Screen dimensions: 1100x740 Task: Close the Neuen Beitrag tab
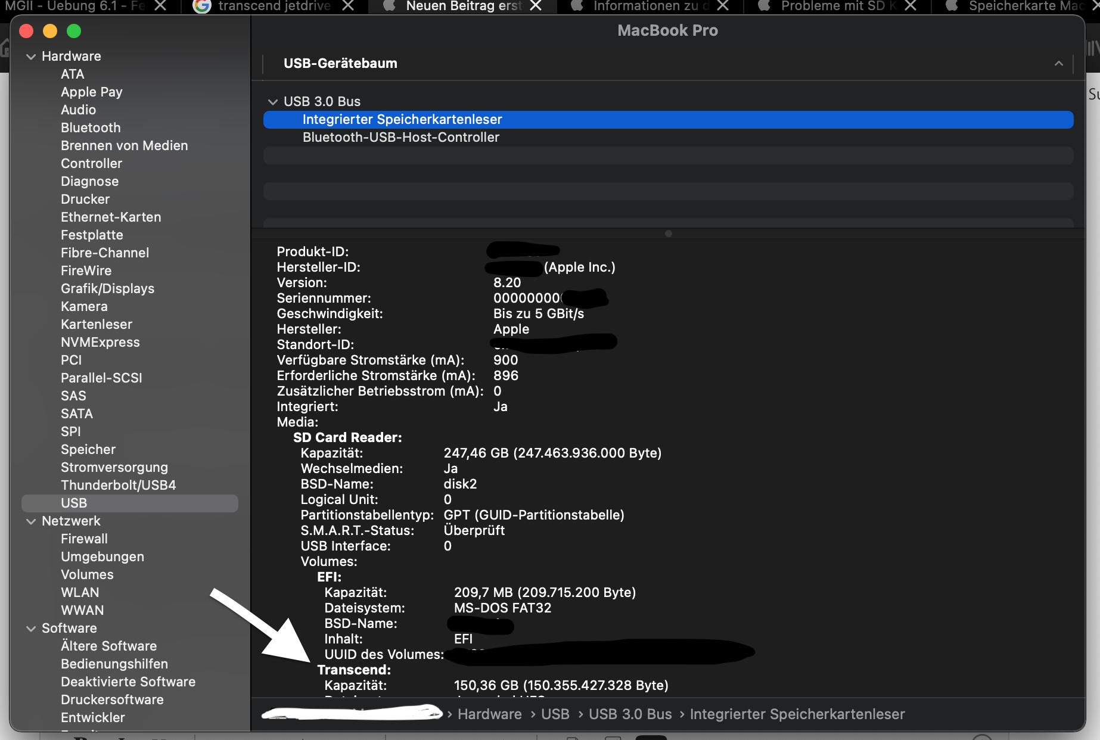tap(536, 6)
